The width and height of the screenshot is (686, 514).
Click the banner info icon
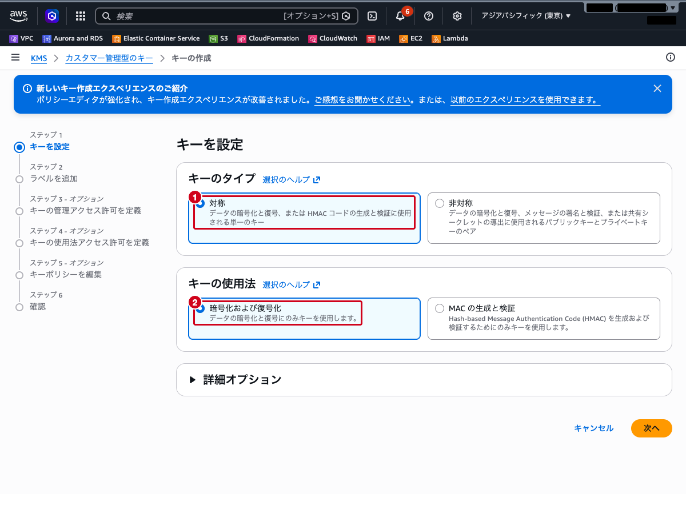[27, 89]
